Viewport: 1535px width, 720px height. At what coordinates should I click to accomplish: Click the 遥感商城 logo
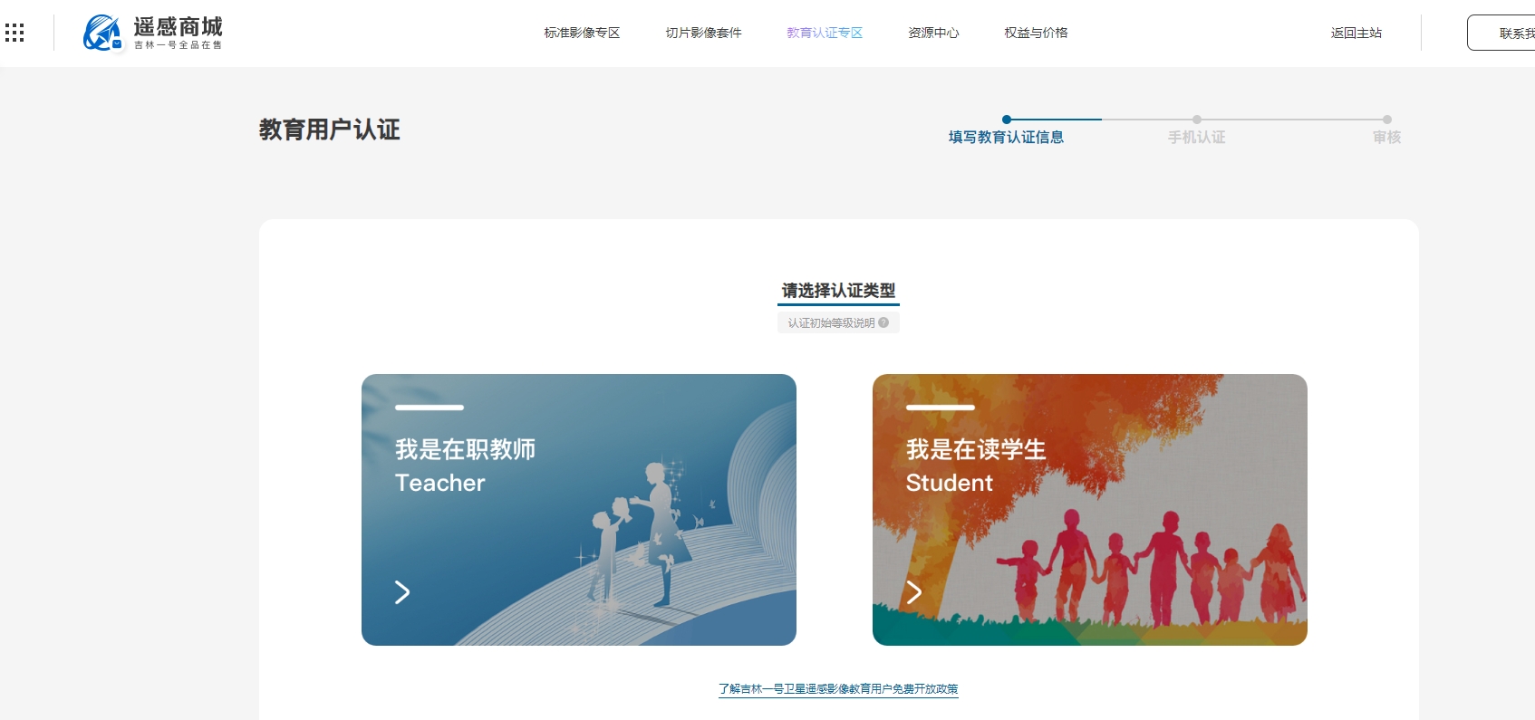(x=152, y=33)
